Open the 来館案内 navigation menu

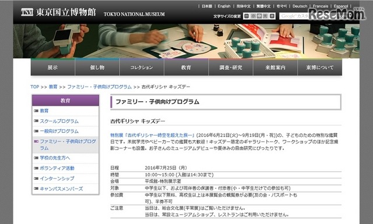pyautogui.click(x=275, y=67)
